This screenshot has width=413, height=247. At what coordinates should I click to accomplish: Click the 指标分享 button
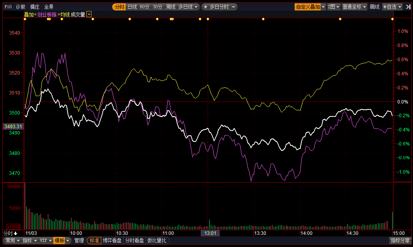point(400,240)
